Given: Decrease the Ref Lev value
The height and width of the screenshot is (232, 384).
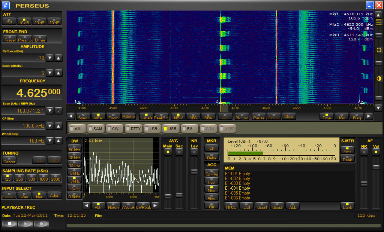Looking at the screenshot, I should [x=50, y=58].
